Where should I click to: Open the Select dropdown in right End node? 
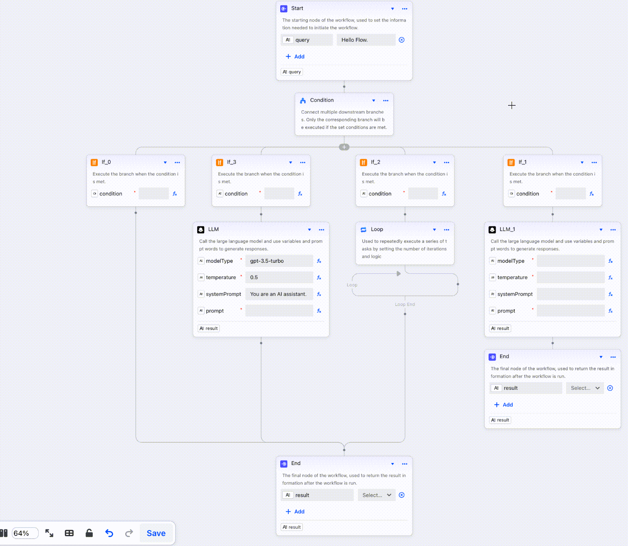pyautogui.click(x=585, y=388)
